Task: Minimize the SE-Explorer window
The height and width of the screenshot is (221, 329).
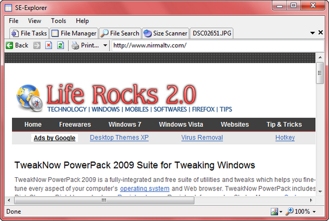Action: point(279,5)
